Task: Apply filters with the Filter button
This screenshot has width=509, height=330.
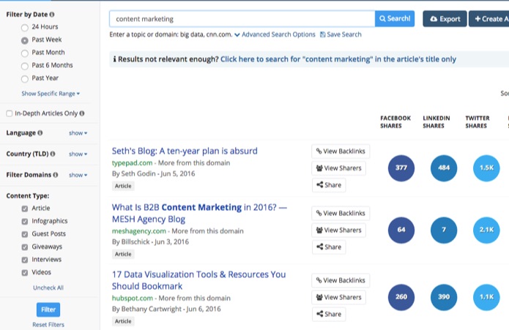Action: pyautogui.click(x=48, y=310)
